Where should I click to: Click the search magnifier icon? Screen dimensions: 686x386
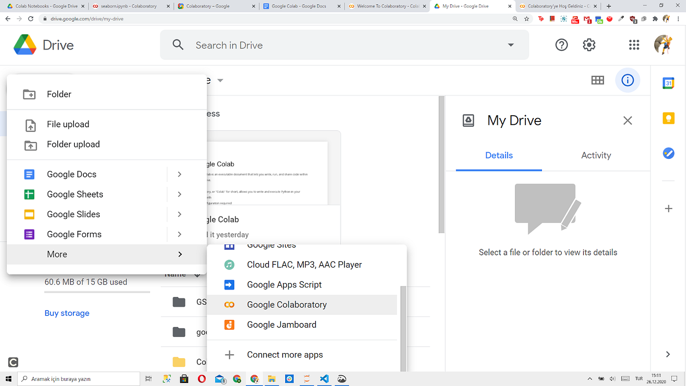178,45
